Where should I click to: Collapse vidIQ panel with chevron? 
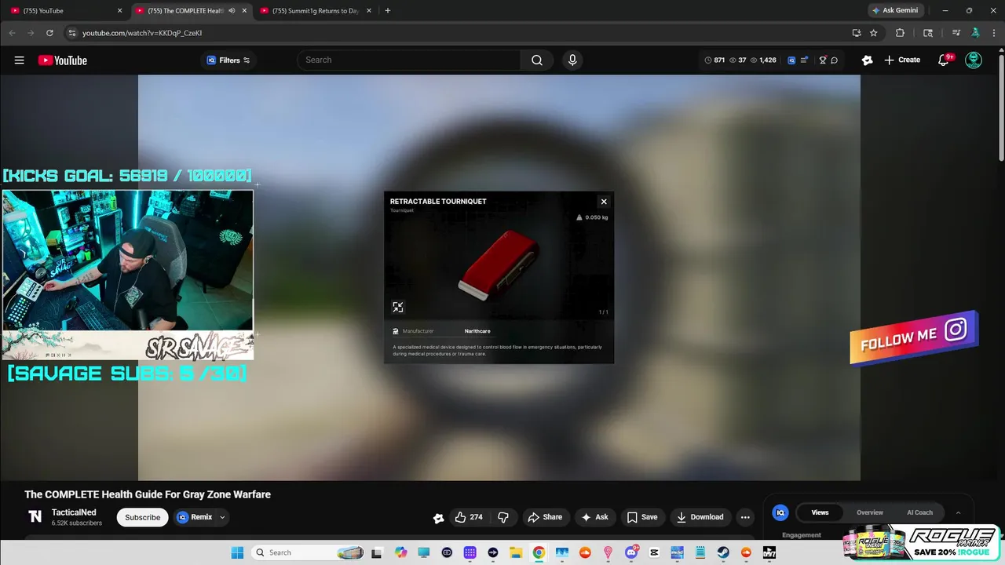pyautogui.click(x=958, y=512)
